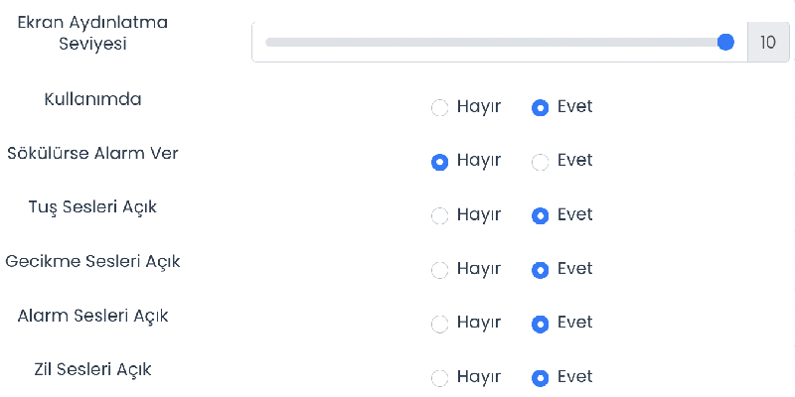Viewport: 795px width, 397px height.
Task: Click the Gecikme Sesleri Açık label text
Action: [92, 261]
